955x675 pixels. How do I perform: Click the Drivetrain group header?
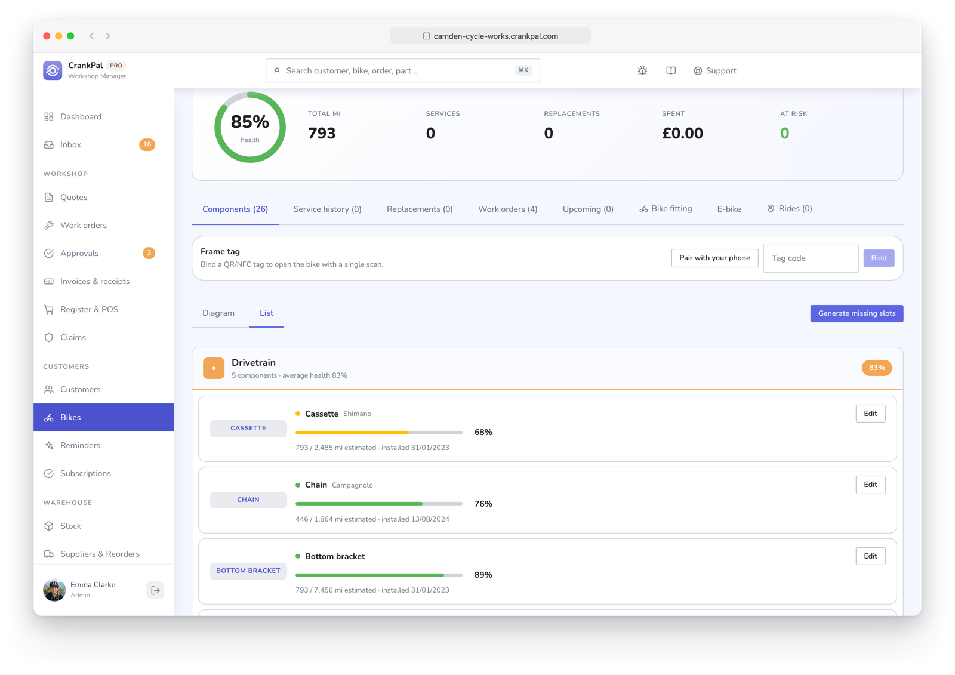pos(547,368)
